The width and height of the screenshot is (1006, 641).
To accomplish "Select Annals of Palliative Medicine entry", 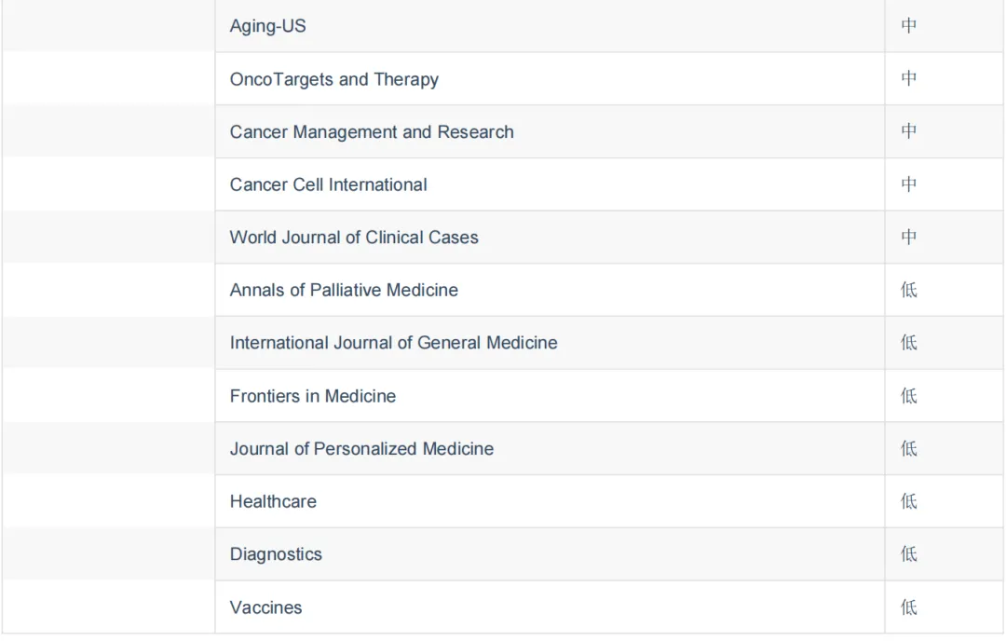I will click(344, 290).
